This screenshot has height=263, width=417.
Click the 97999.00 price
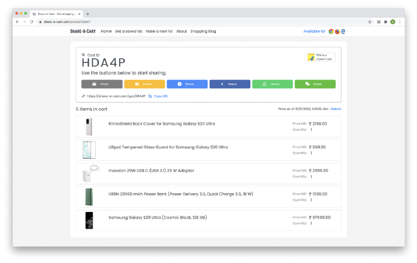320,218
